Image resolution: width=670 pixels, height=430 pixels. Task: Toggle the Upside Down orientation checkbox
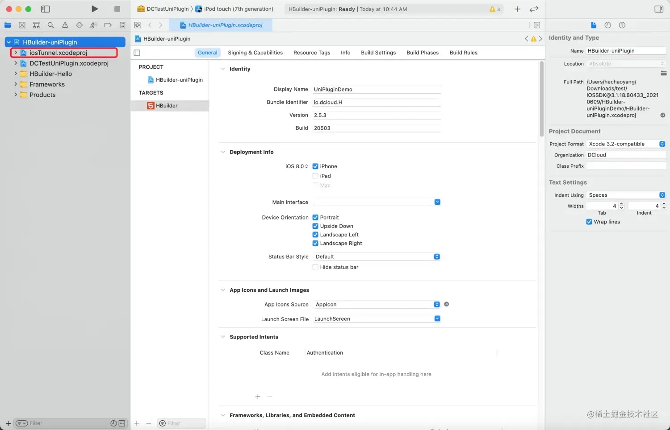tap(315, 226)
